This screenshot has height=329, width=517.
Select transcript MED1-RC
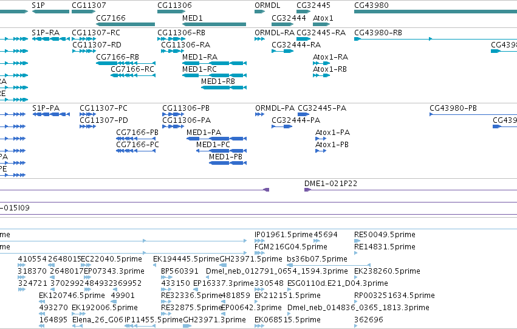(214, 75)
